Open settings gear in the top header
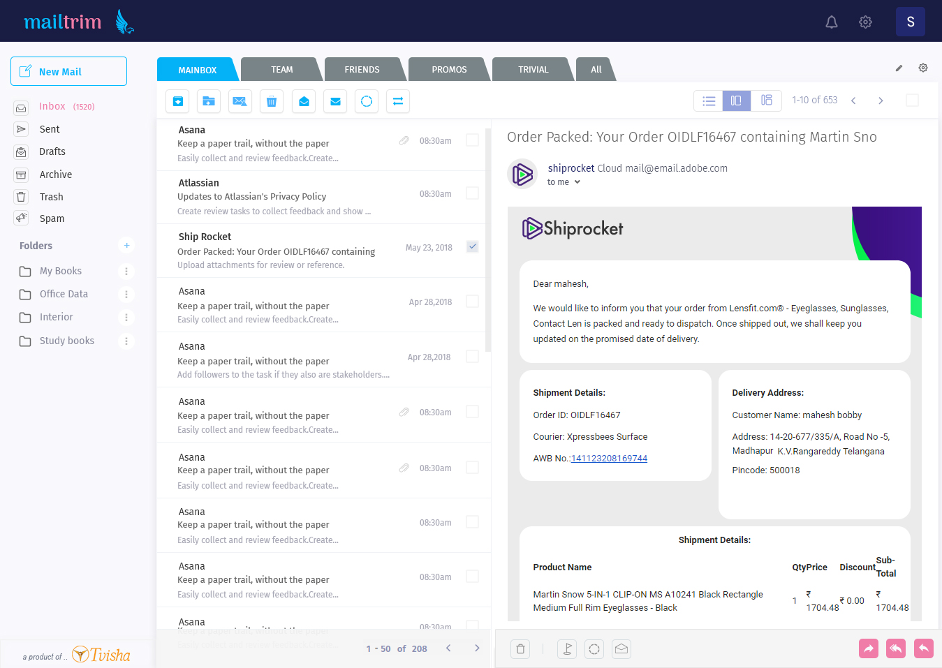This screenshot has width=942, height=668. 865,22
